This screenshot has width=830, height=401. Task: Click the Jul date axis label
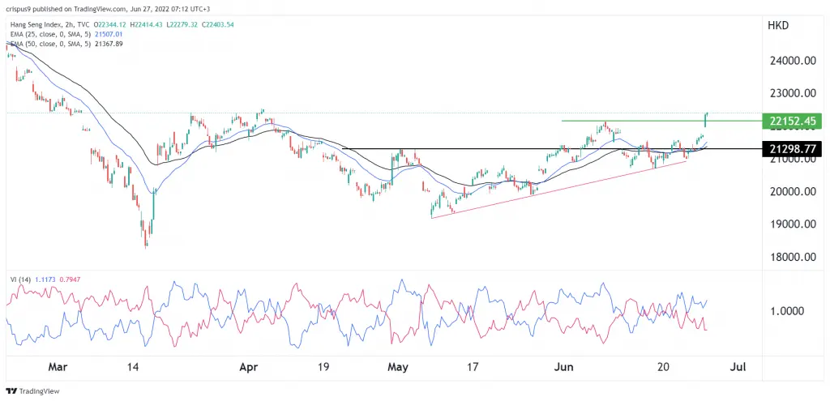[x=738, y=367]
